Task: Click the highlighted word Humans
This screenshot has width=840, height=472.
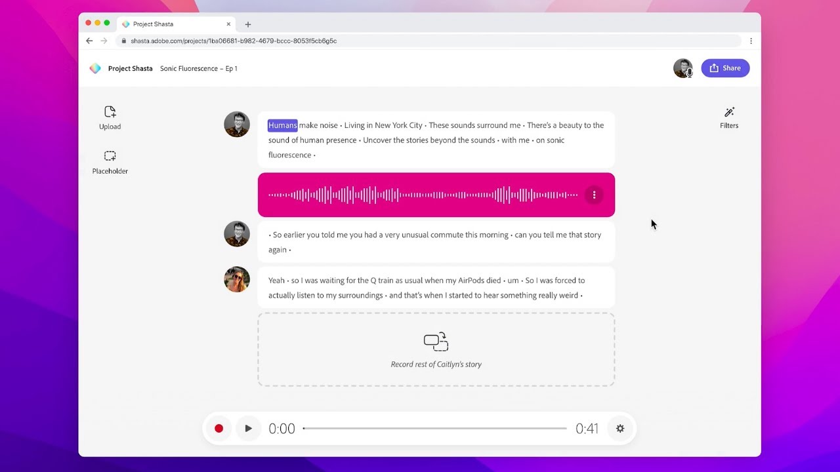Action: (283, 125)
